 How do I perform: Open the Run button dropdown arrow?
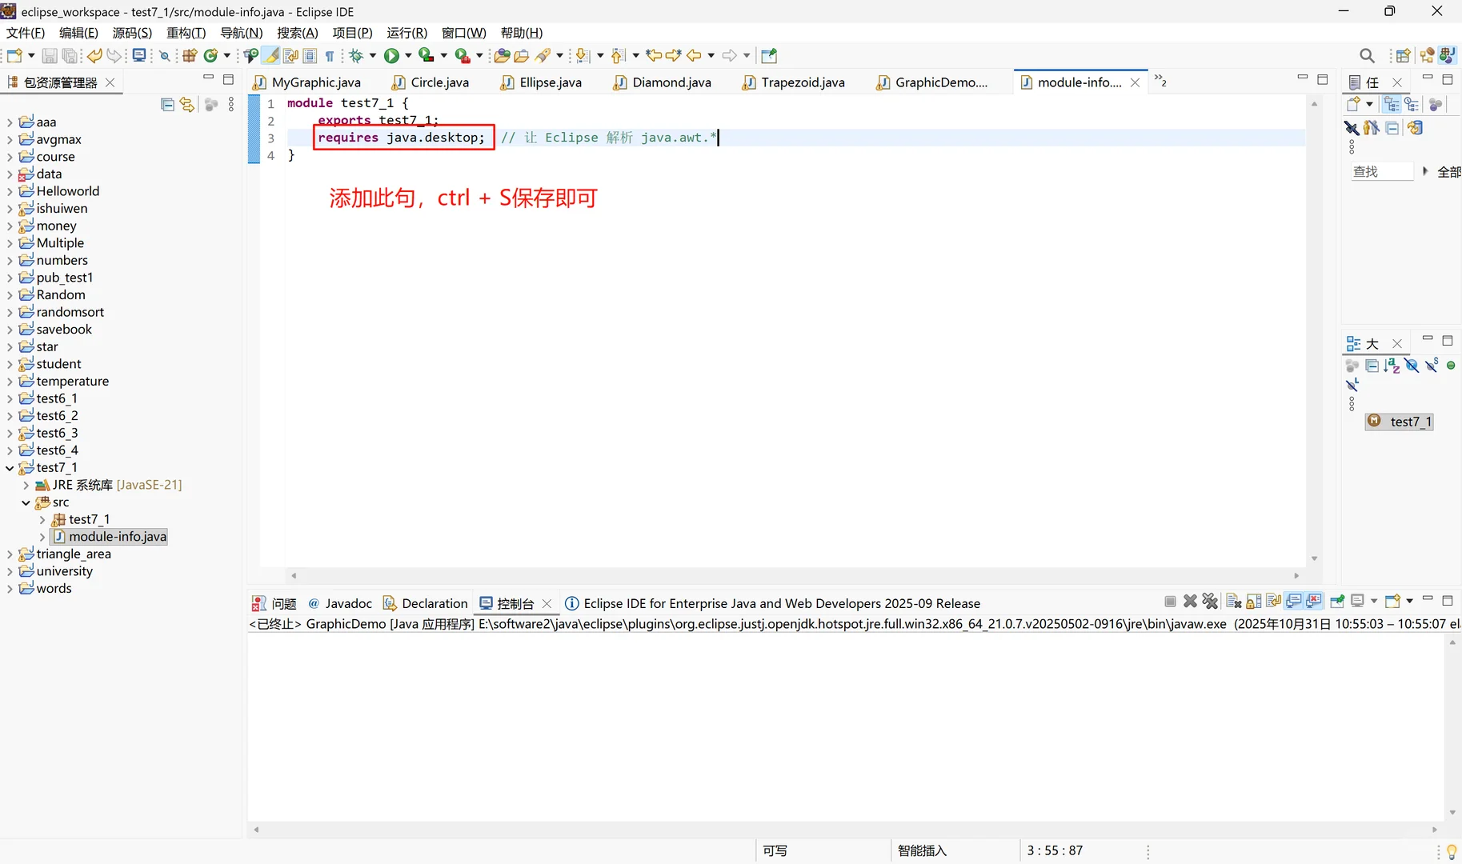click(x=408, y=55)
